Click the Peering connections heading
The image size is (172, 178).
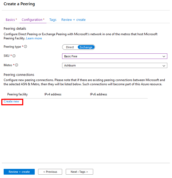pos(19,75)
